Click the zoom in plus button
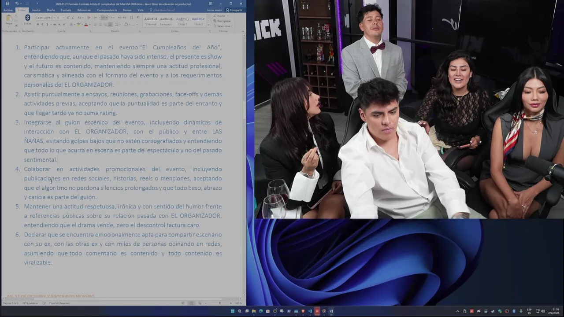 (231, 303)
